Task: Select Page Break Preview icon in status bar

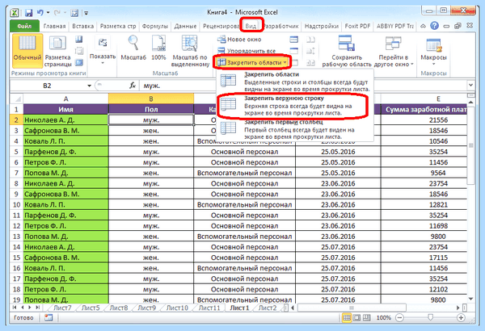Action: pos(366,317)
